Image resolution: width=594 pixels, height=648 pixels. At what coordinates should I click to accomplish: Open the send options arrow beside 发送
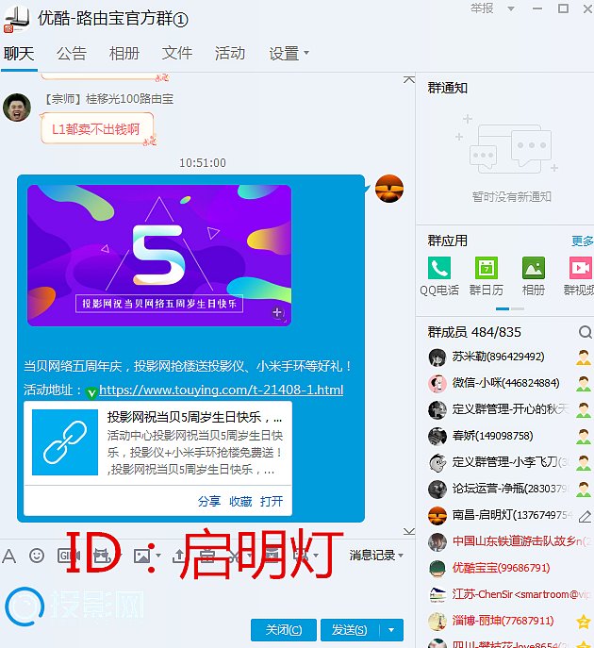(x=391, y=630)
